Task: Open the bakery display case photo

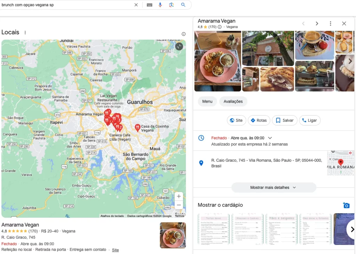Action: [x=315, y=76]
